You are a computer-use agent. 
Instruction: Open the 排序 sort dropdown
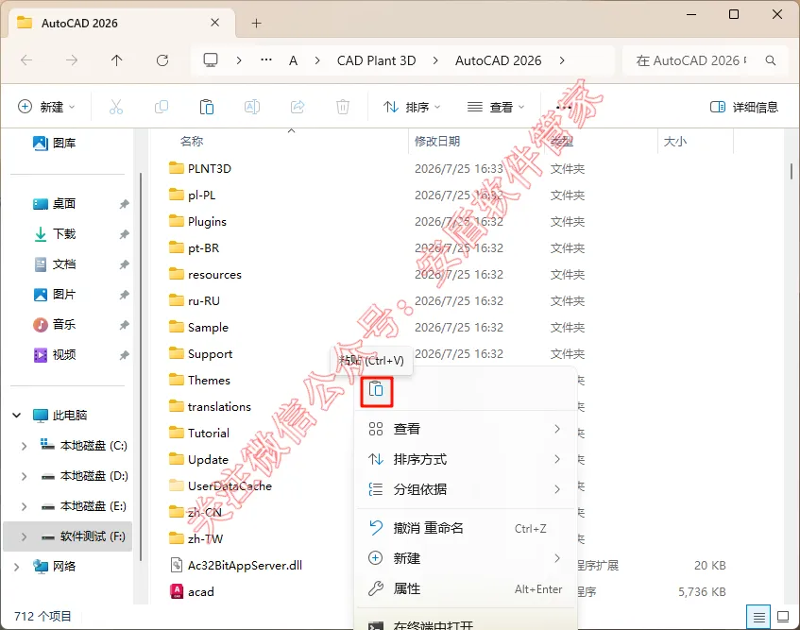[412, 107]
